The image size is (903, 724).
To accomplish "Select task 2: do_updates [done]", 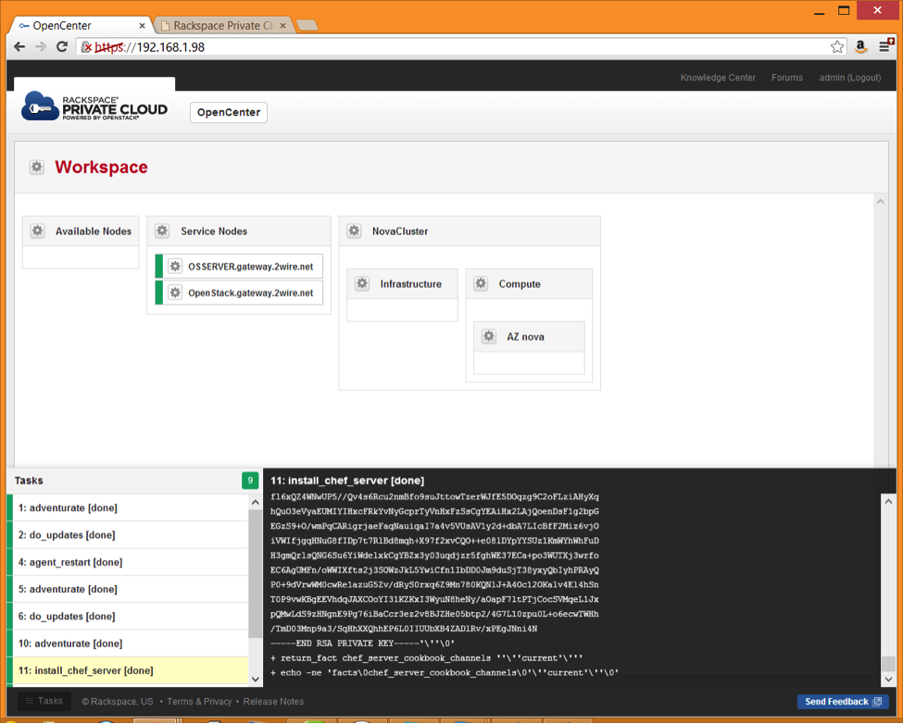I will pyautogui.click(x=128, y=534).
